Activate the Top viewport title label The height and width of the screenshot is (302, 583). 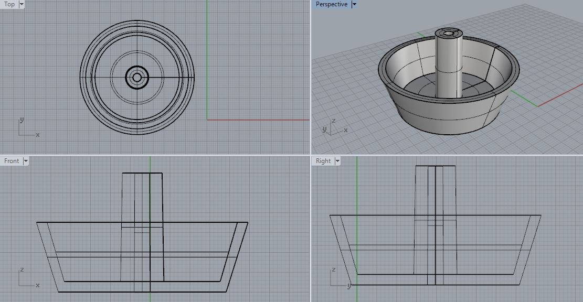coord(9,4)
